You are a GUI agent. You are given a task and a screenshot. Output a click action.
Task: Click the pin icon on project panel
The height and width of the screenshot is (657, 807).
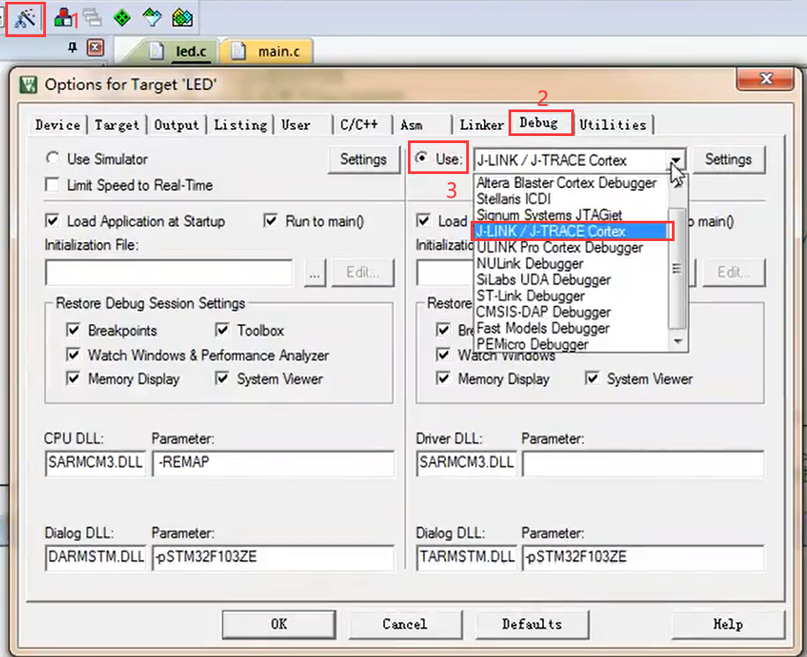click(72, 48)
